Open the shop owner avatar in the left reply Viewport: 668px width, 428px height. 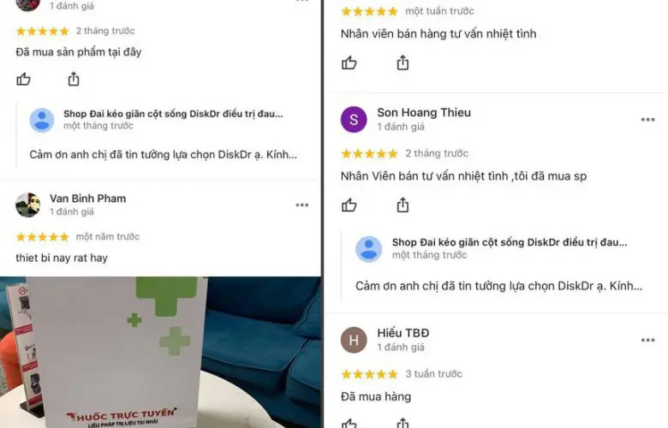point(42,120)
